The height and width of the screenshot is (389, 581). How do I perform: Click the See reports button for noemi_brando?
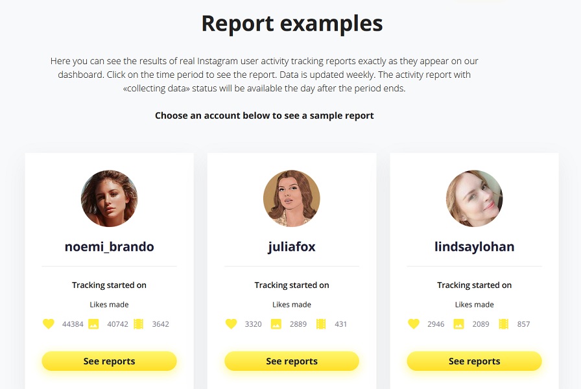109,361
